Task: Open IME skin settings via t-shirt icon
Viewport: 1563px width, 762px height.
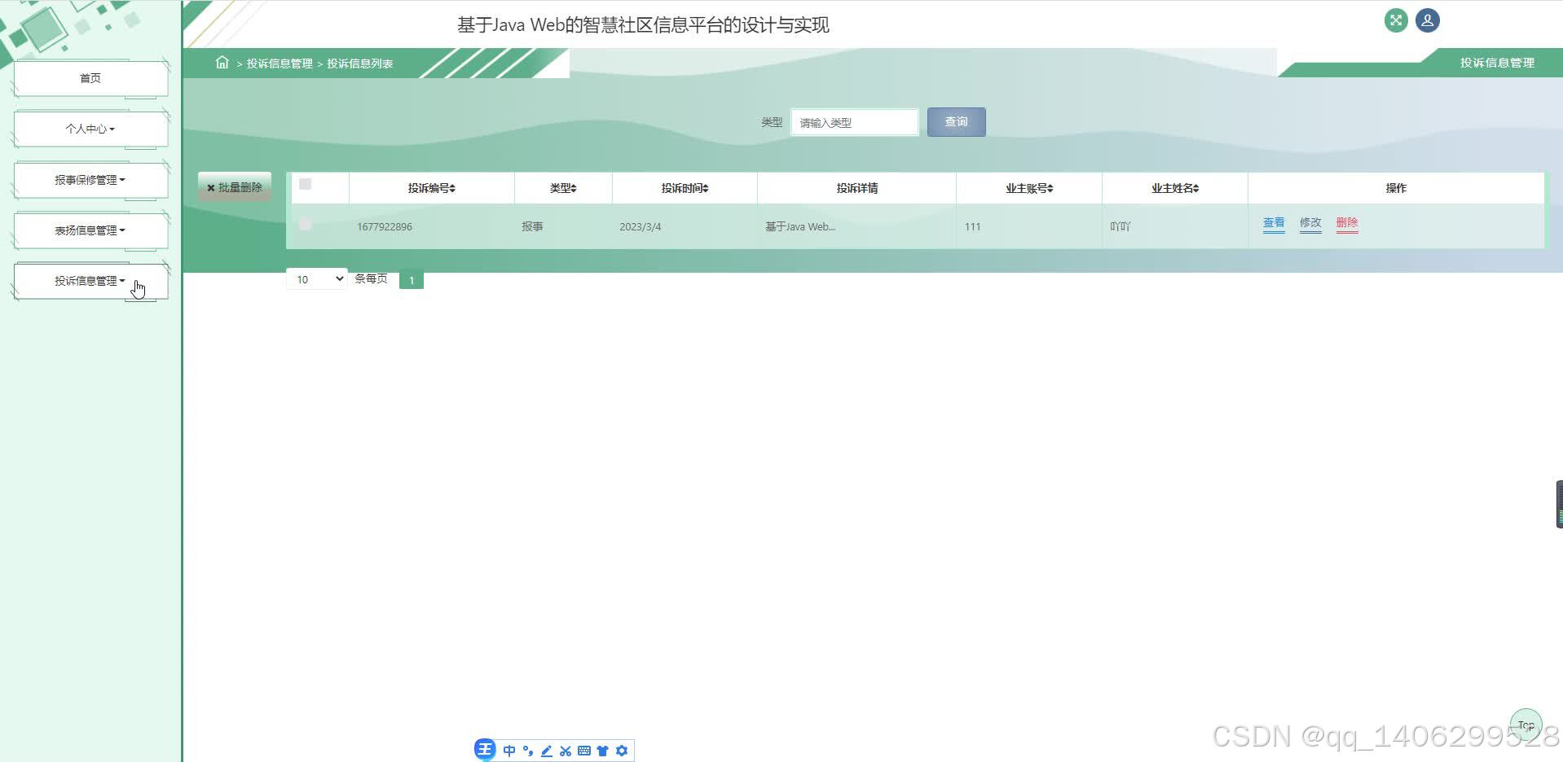Action: [x=603, y=750]
